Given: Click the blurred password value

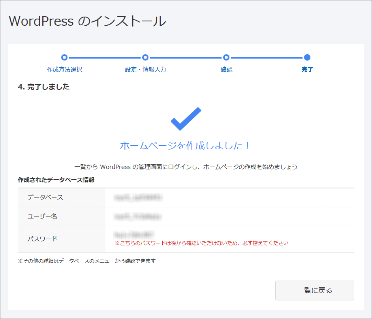Looking at the screenshot, I should coord(133,234).
